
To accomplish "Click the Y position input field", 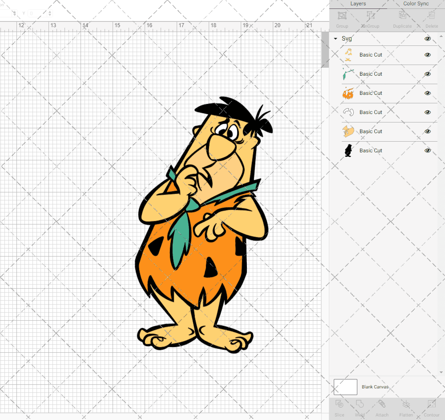I will click(38, 13).
